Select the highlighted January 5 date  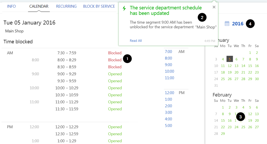coord(230,59)
